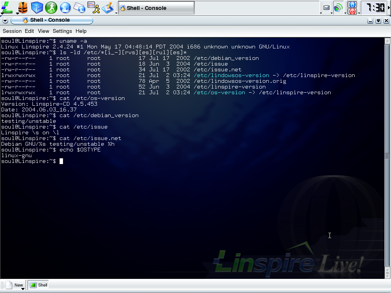The height and width of the screenshot is (293, 391).
Task: Expand the arrow left of gray envelope
Action: [x=321, y=13]
